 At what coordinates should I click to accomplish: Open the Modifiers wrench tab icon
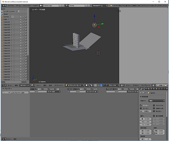162,89
